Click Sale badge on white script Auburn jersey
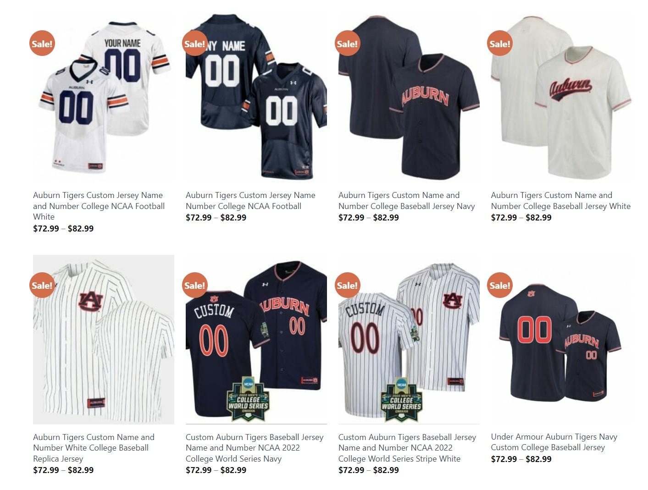The height and width of the screenshot is (490, 648). coord(500,44)
